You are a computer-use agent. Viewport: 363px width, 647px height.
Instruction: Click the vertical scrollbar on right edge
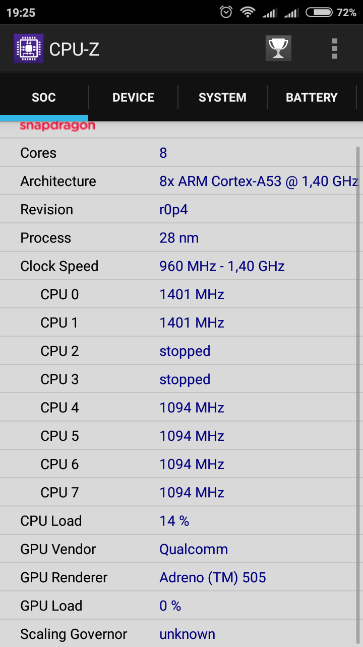(x=358, y=394)
